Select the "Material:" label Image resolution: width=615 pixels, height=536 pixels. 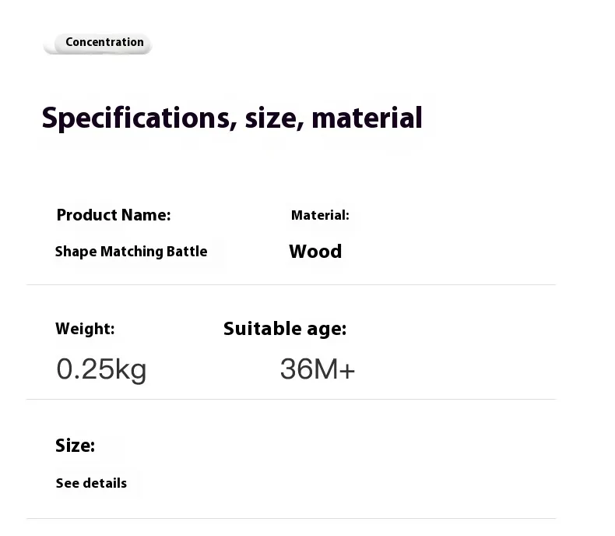(320, 215)
